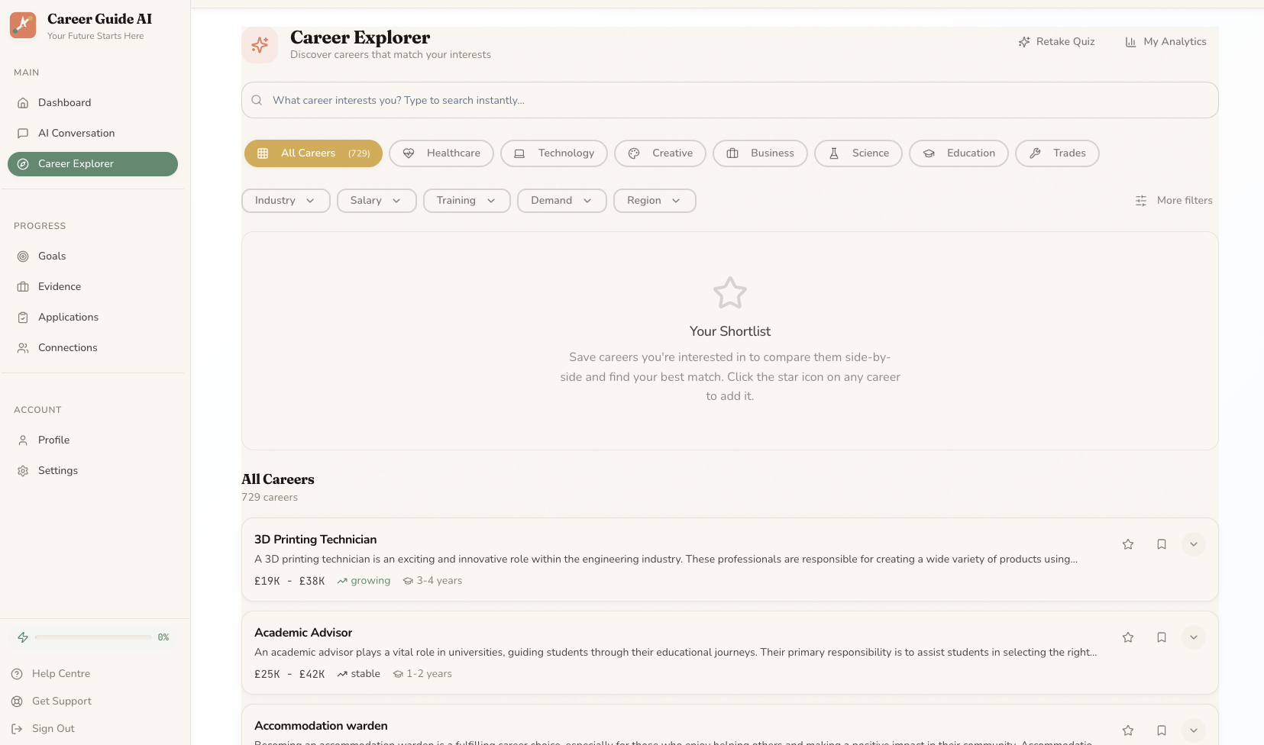
Task: Click the More filters icon
Action: 1141,200
